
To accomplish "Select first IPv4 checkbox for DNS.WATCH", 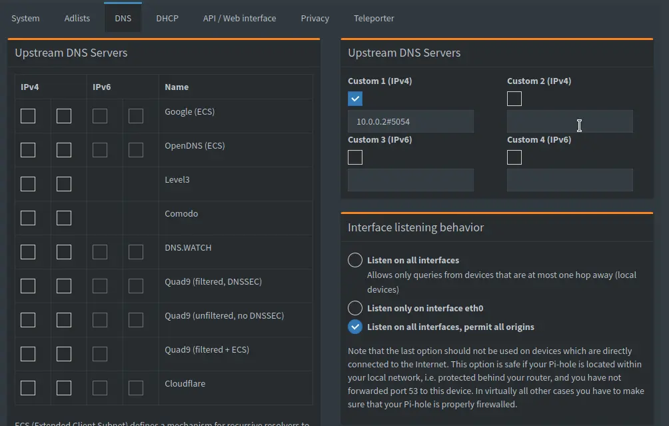I will 28,252.
